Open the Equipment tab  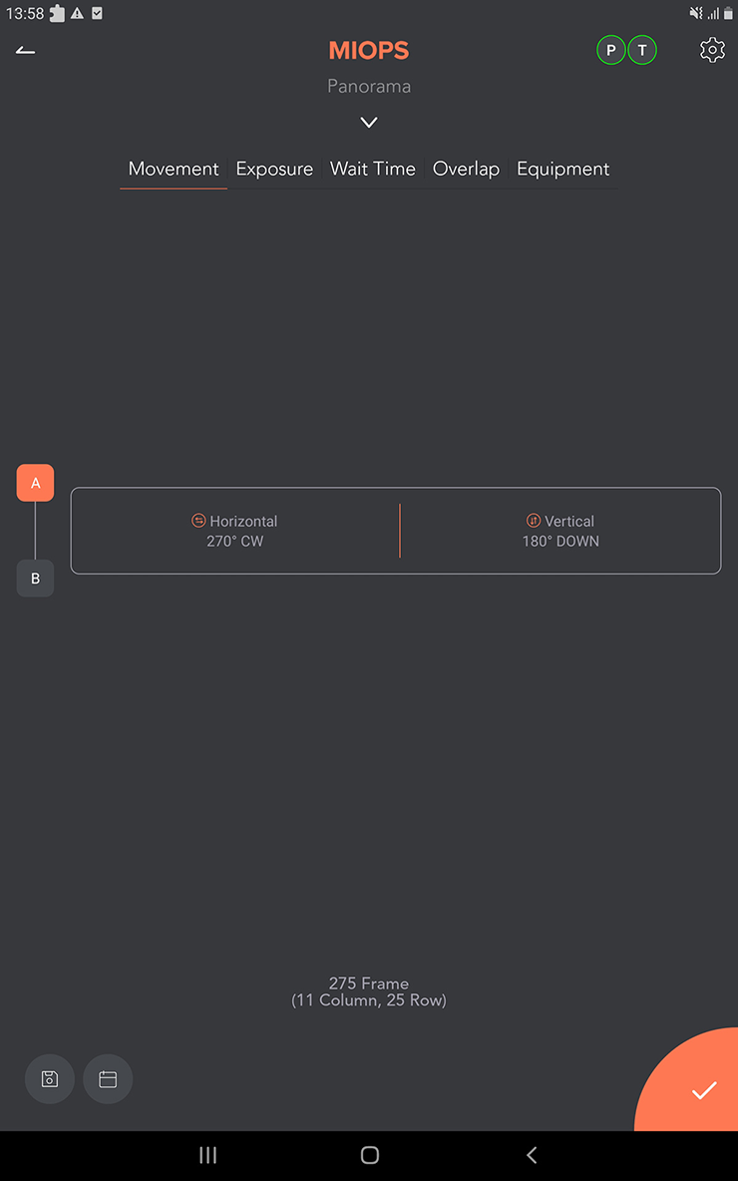(563, 169)
